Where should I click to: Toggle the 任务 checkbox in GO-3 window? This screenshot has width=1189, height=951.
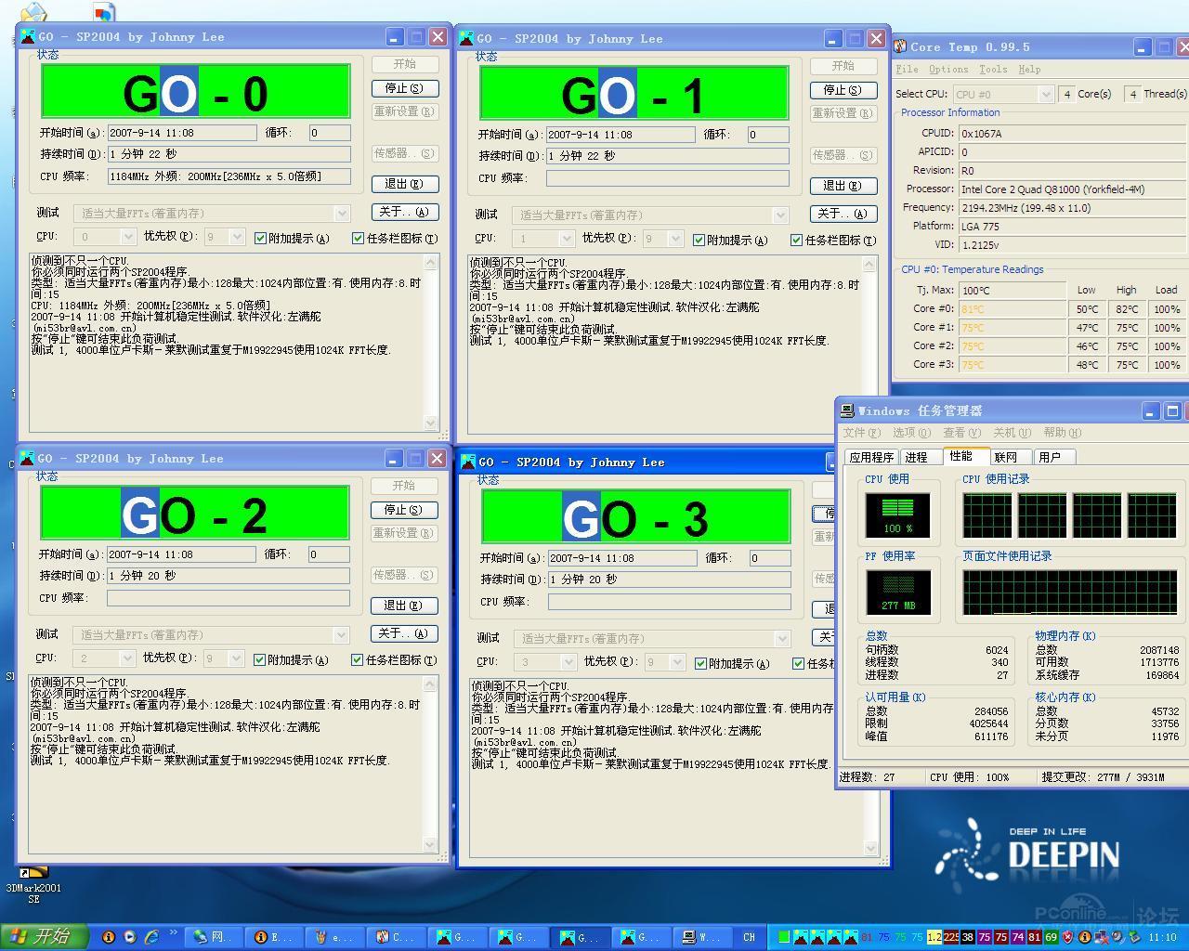click(798, 663)
